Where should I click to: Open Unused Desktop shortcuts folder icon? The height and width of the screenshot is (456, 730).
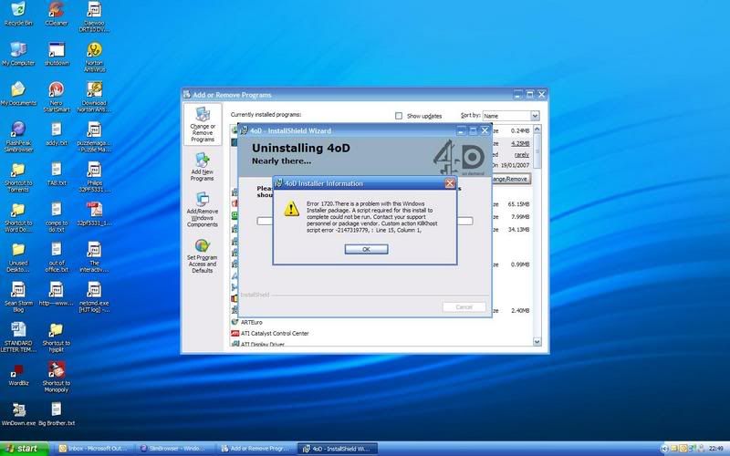[18, 257]
